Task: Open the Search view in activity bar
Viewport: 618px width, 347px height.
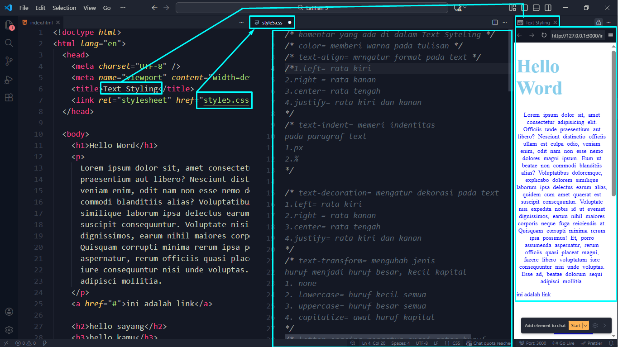Action: click(9, 43)
